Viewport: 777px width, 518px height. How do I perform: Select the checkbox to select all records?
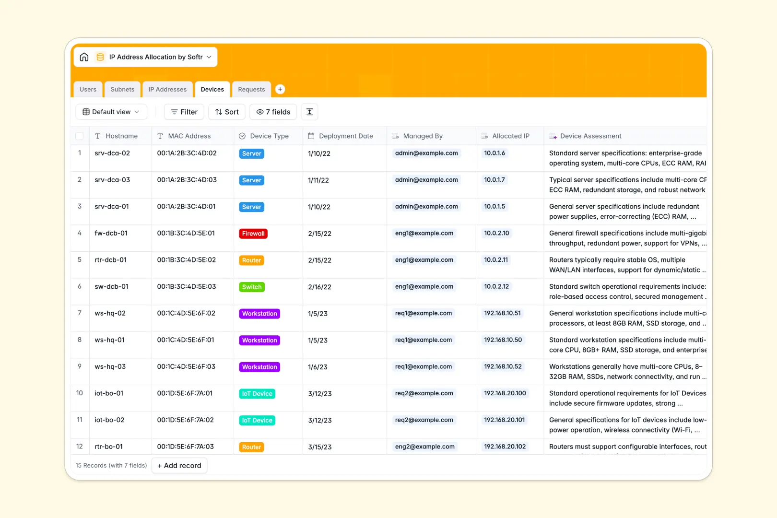click(80, 136)
